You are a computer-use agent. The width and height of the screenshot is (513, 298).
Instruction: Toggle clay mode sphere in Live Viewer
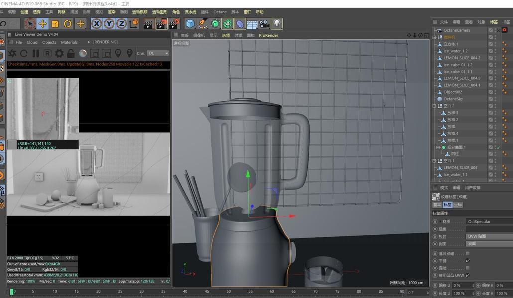83,53
